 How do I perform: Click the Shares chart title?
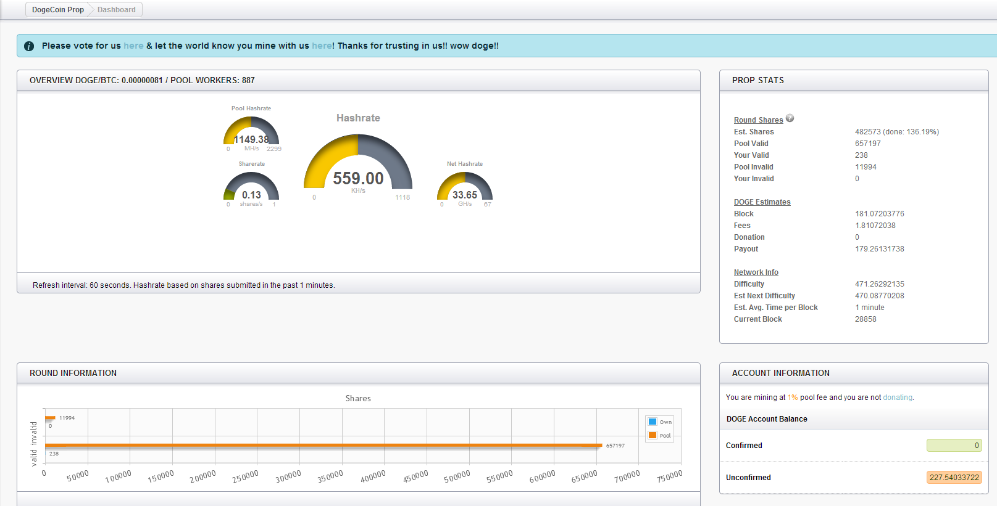358,399
